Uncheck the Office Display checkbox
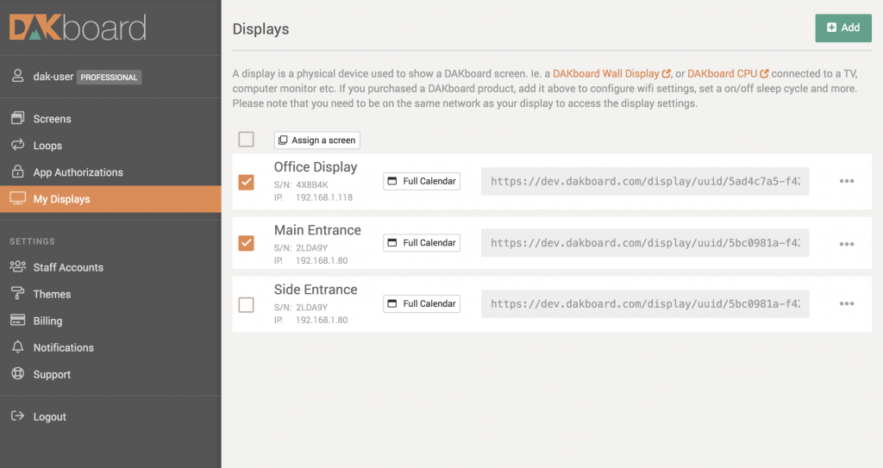 246,182
